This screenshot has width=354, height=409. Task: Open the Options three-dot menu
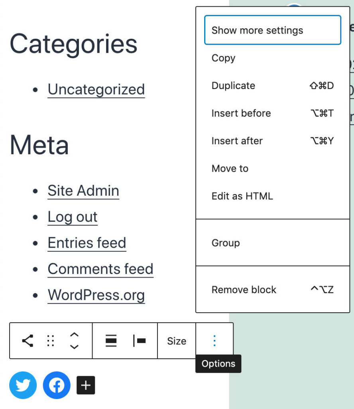coord(214,341)
